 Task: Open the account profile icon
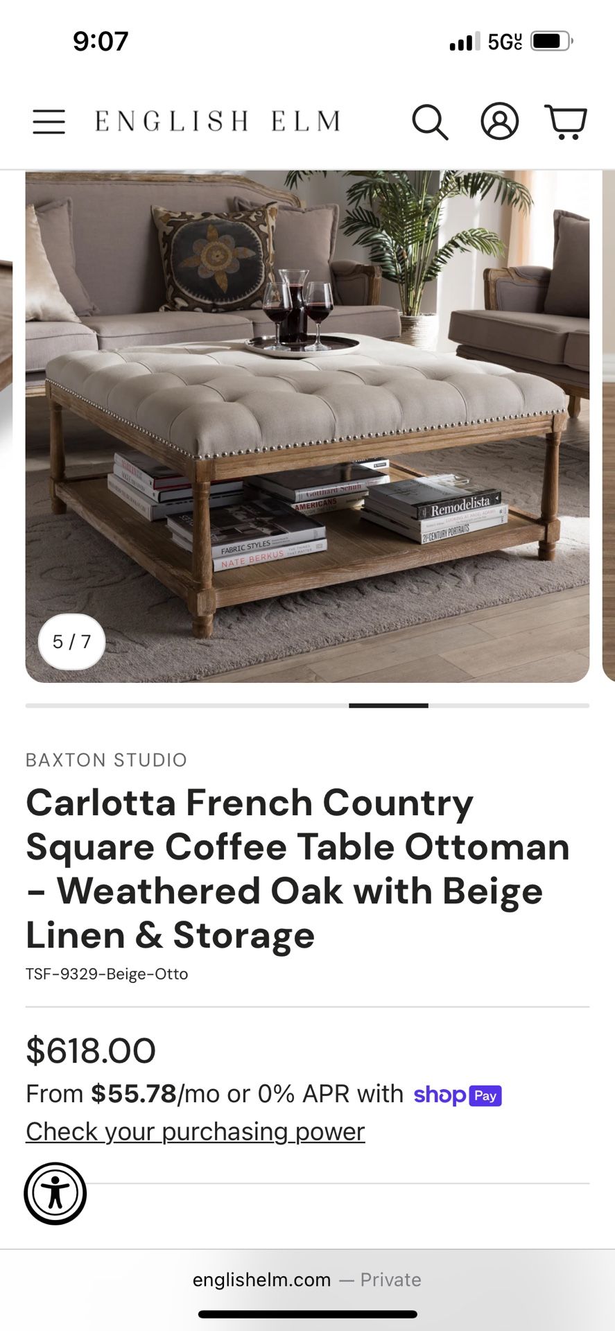(x=499, y=121)
